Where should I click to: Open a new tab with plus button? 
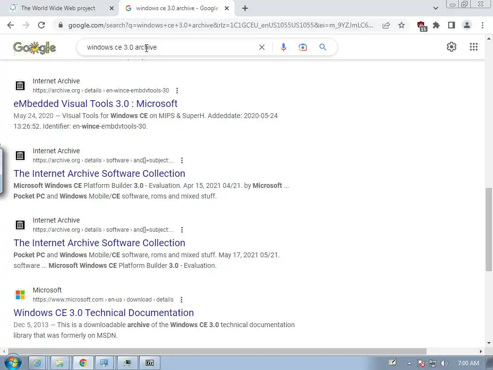pos(245,8)
